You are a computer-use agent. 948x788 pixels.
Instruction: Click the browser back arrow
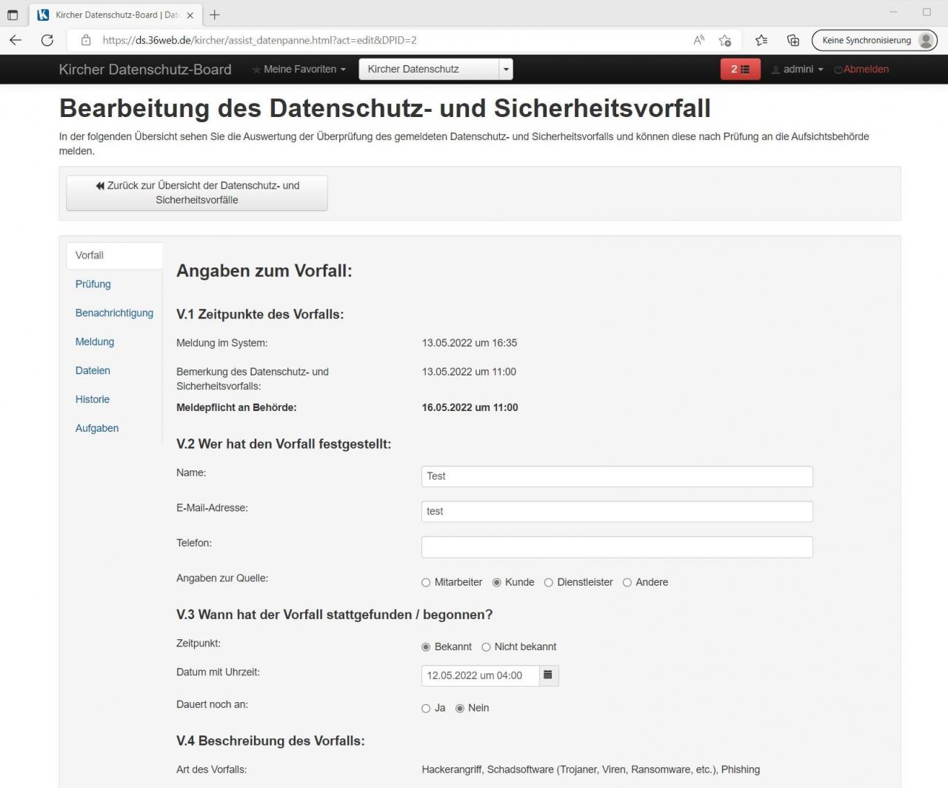(16, 40)
